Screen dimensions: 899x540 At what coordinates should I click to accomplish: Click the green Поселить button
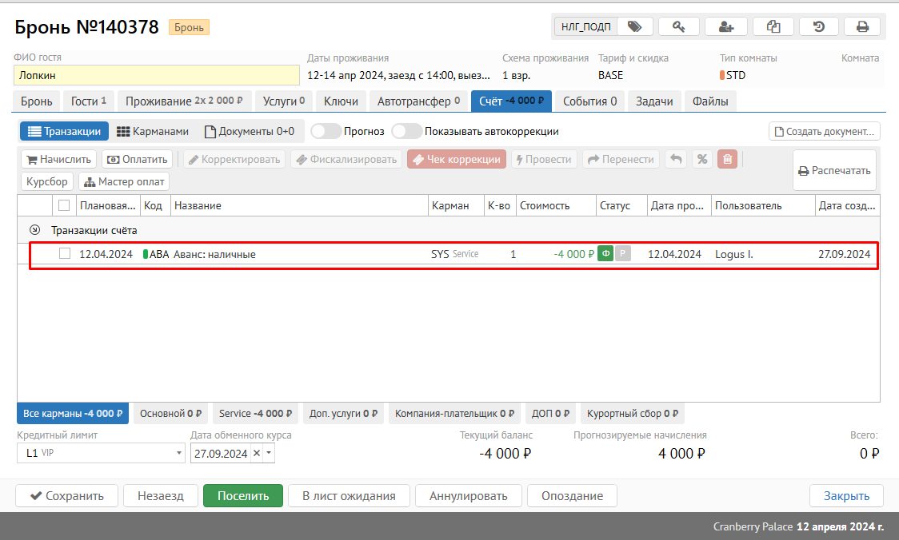[x=242, y=495]
